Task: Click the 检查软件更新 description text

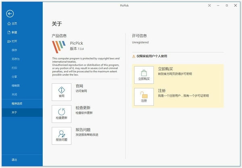Action: (x=84, y=113)
